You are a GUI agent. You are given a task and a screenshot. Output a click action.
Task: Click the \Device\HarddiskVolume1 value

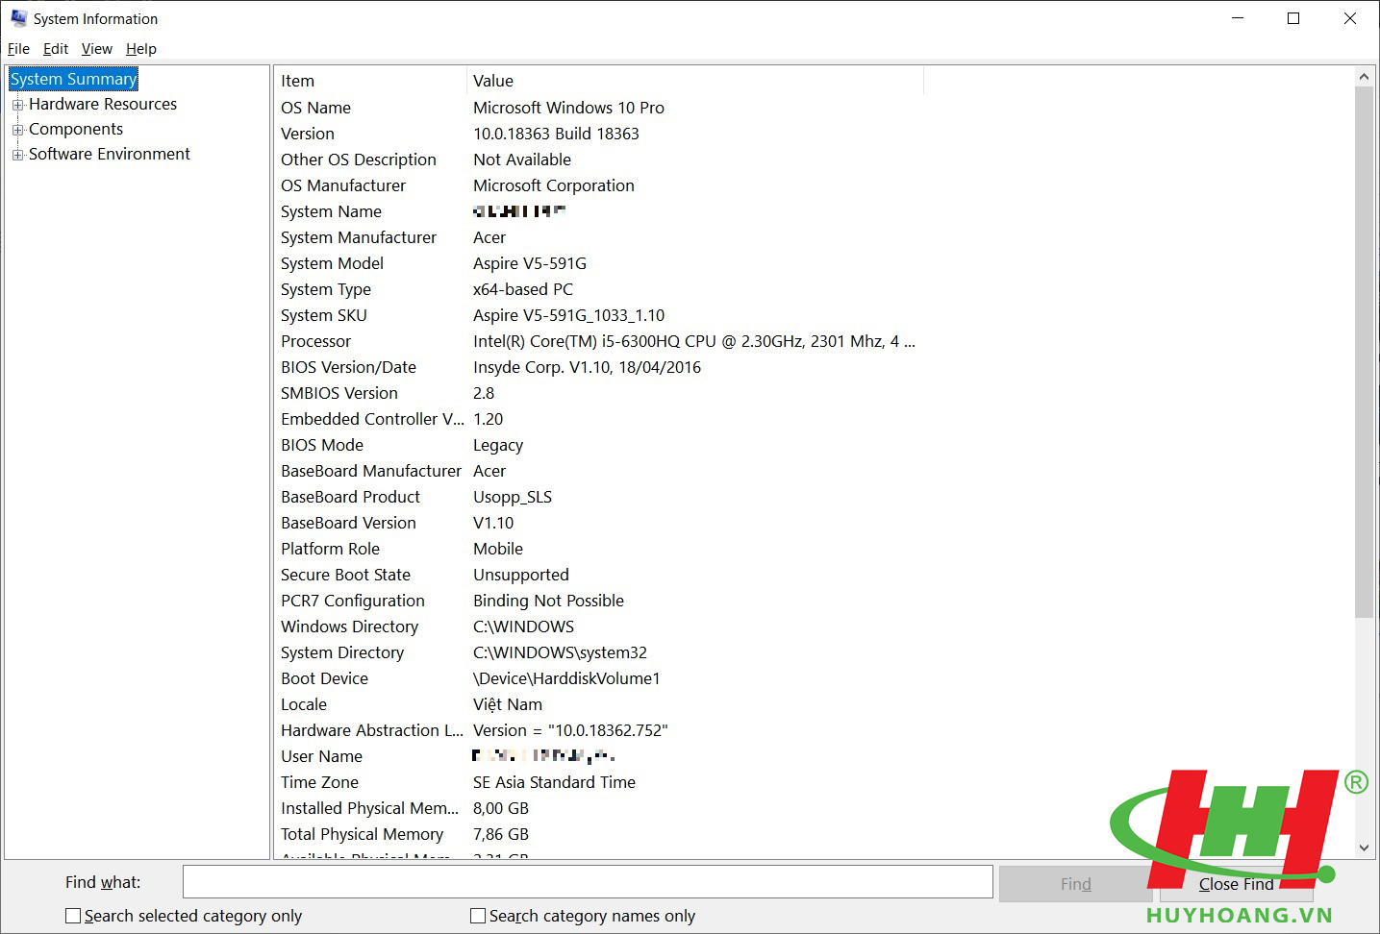pyautogui.click(x=566, y=678)
